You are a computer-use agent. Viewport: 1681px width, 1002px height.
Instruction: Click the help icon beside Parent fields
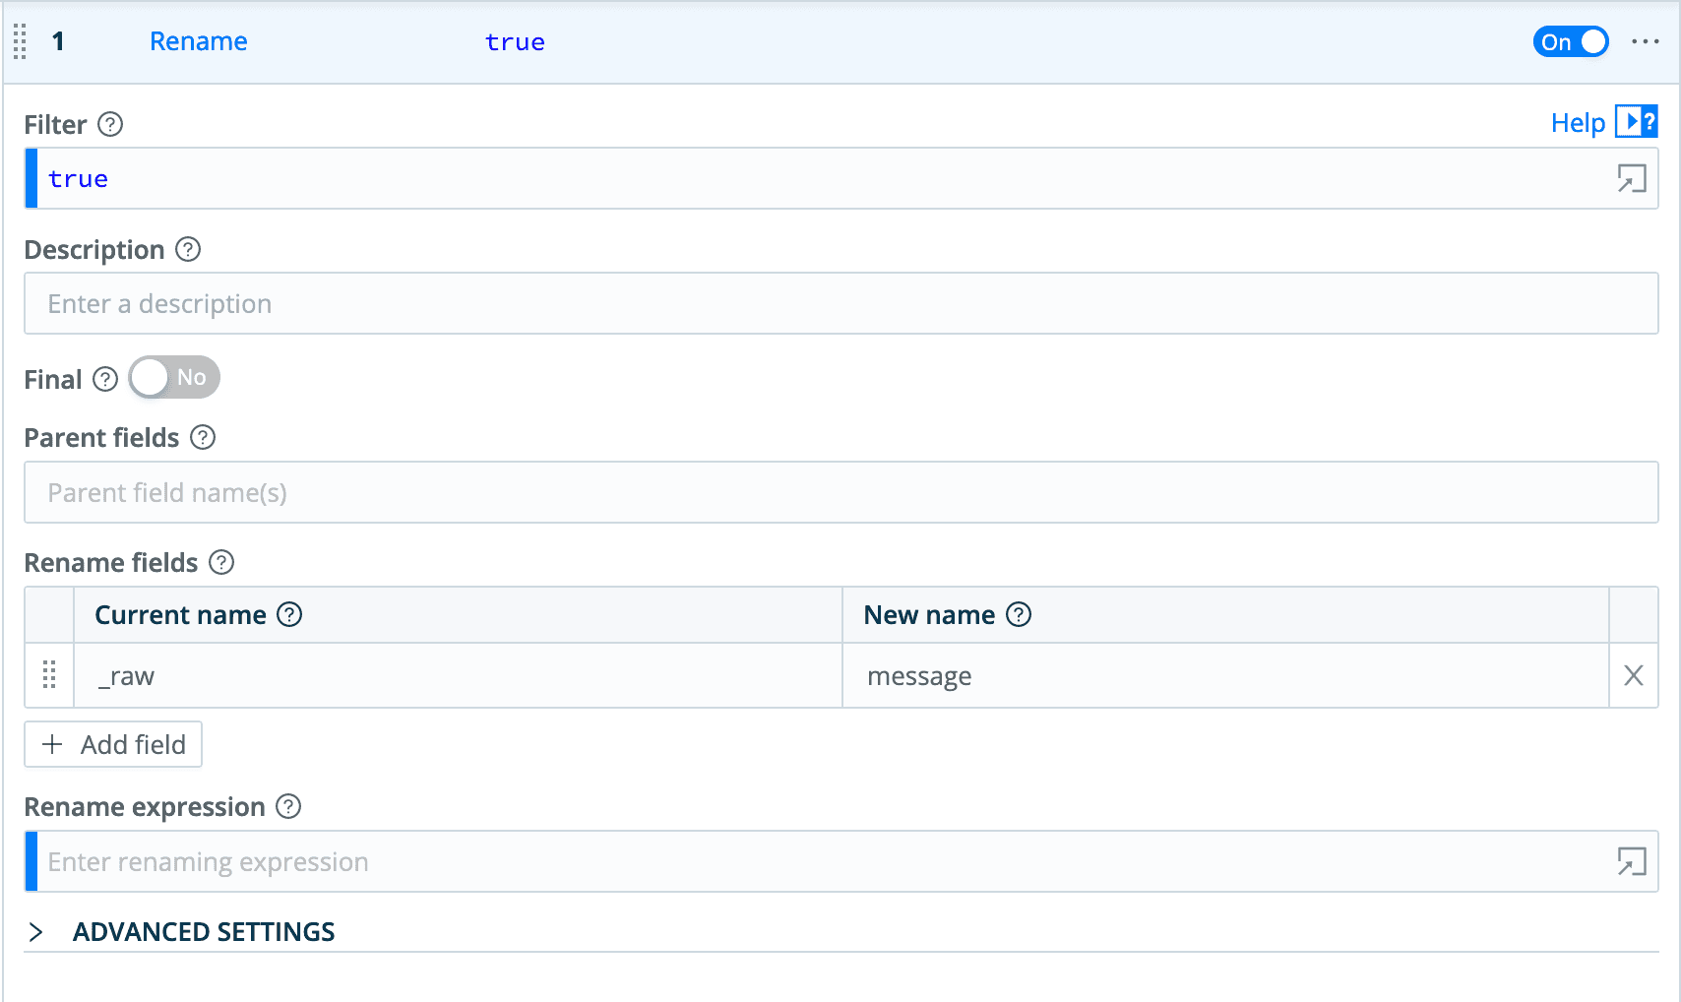(203, 438)
